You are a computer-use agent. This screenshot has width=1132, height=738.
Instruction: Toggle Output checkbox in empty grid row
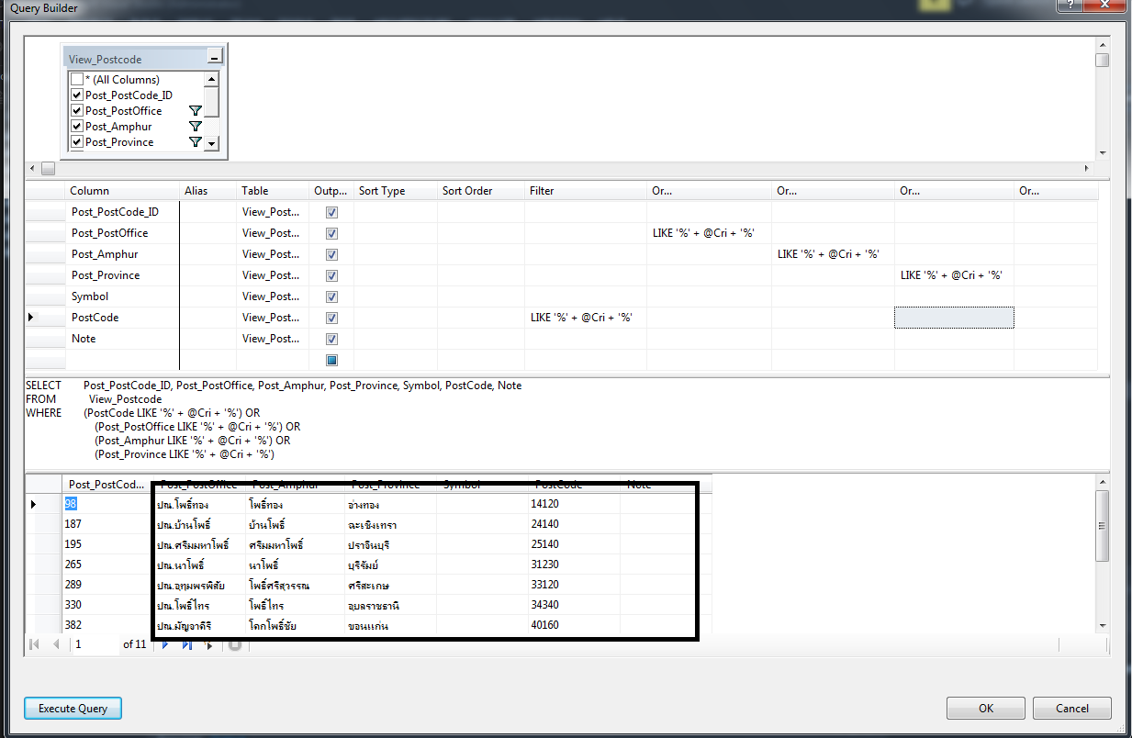coord(331,360)
